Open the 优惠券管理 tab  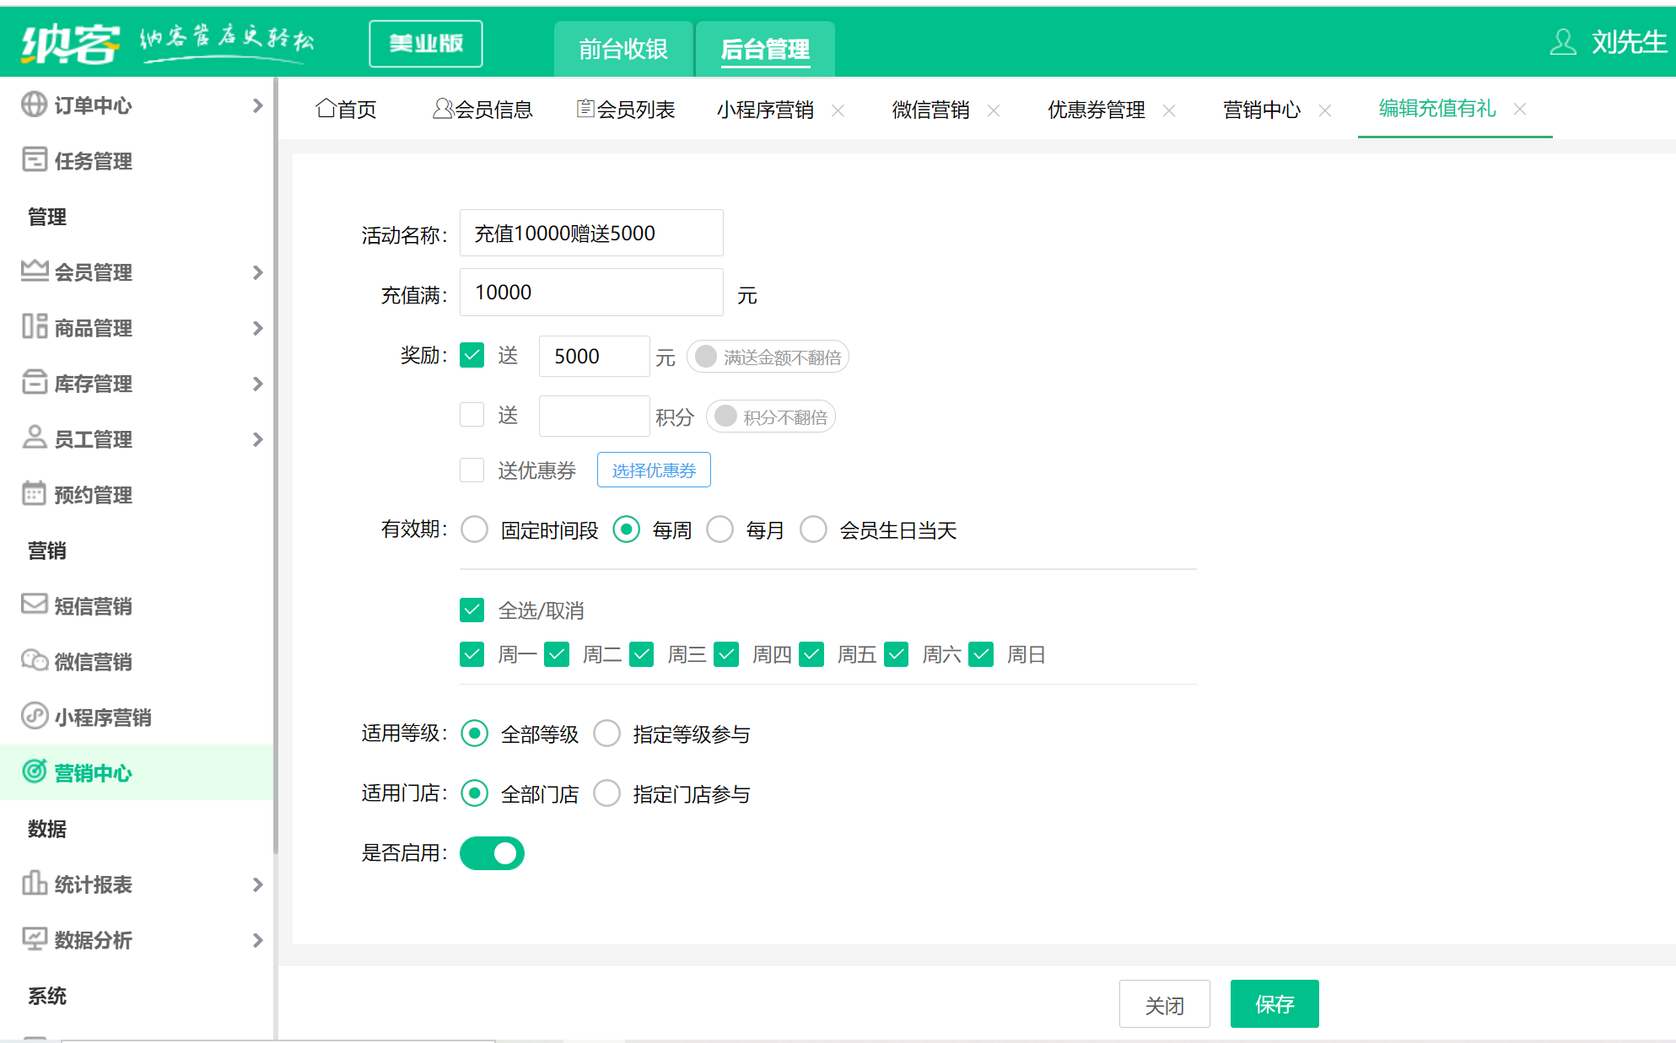click(x=1096, y=110)
